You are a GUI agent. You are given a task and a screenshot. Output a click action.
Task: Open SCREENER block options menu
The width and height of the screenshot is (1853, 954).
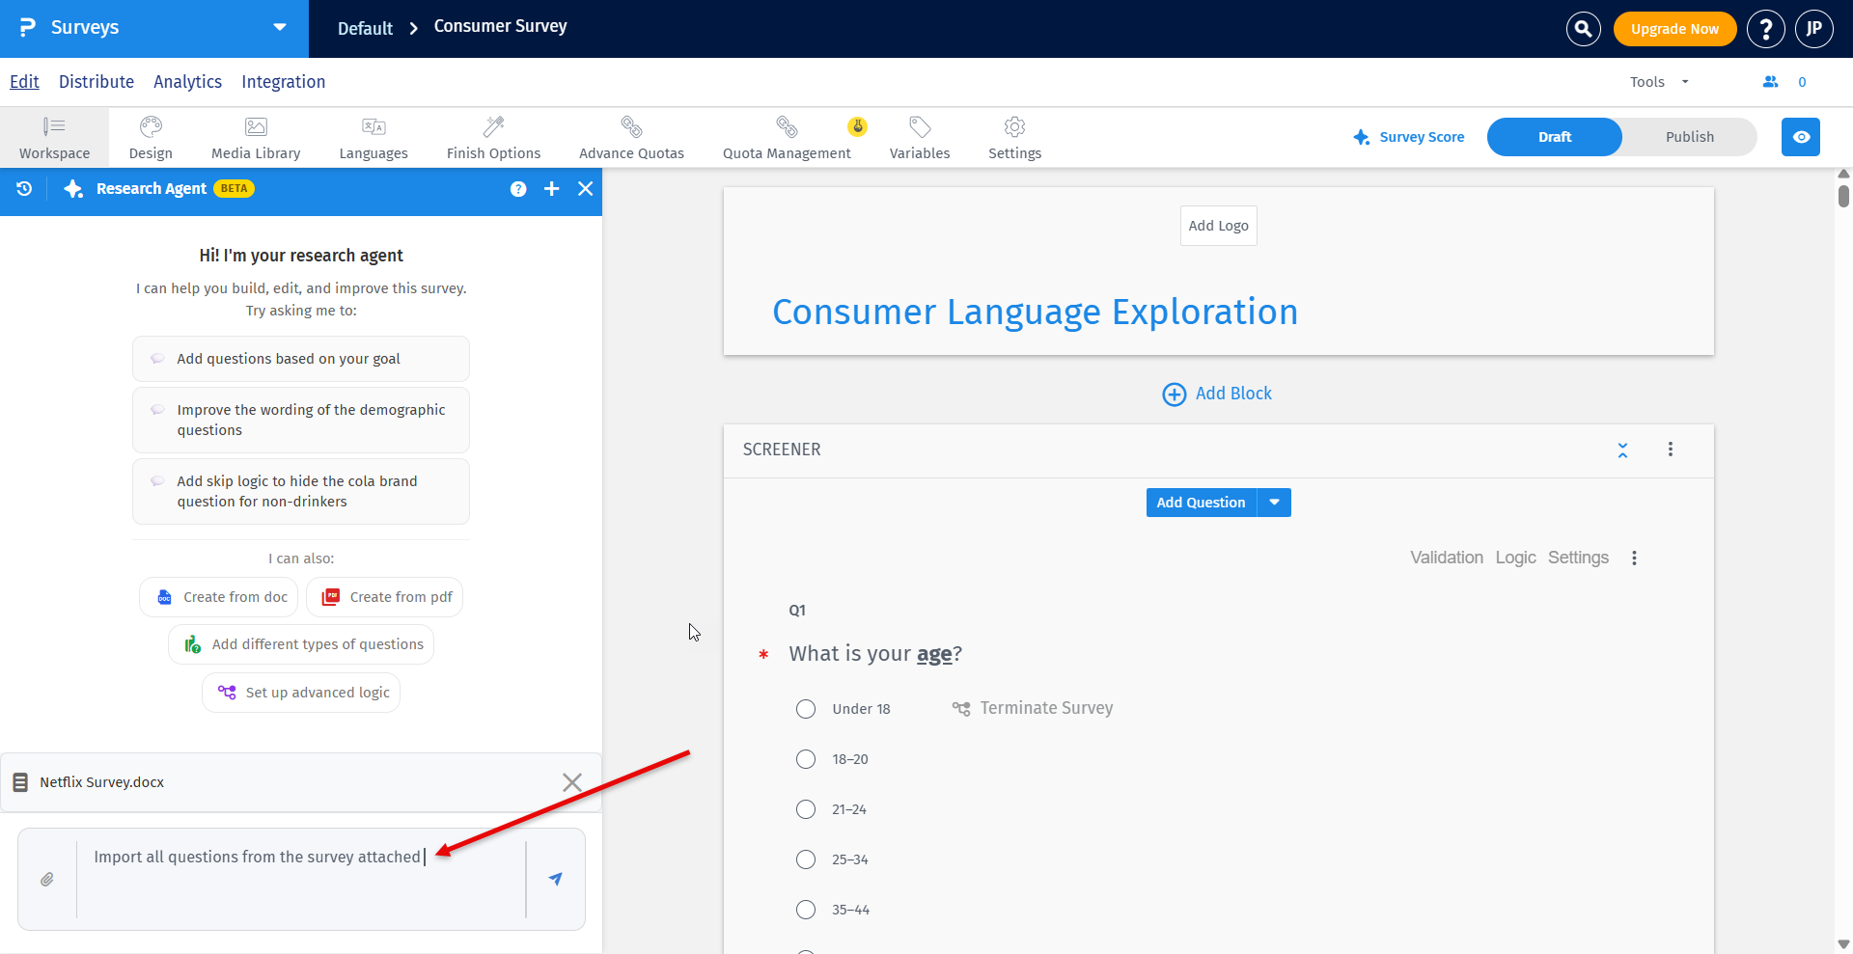coord(1671,450)
